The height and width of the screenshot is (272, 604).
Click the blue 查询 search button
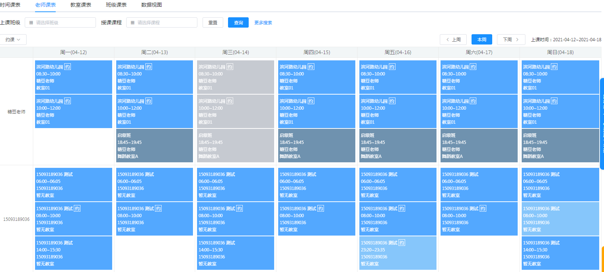click(x=238, y=22)
